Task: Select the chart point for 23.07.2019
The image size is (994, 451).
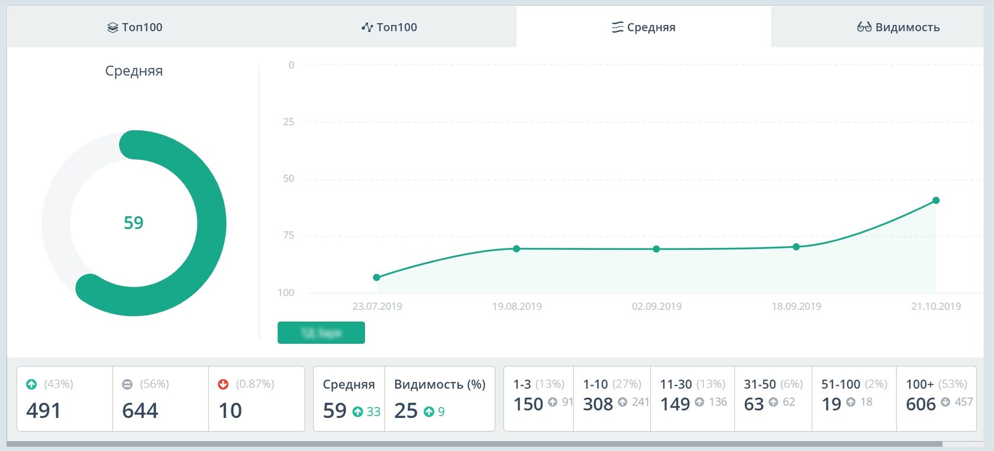Action: [x=377, y=278]
